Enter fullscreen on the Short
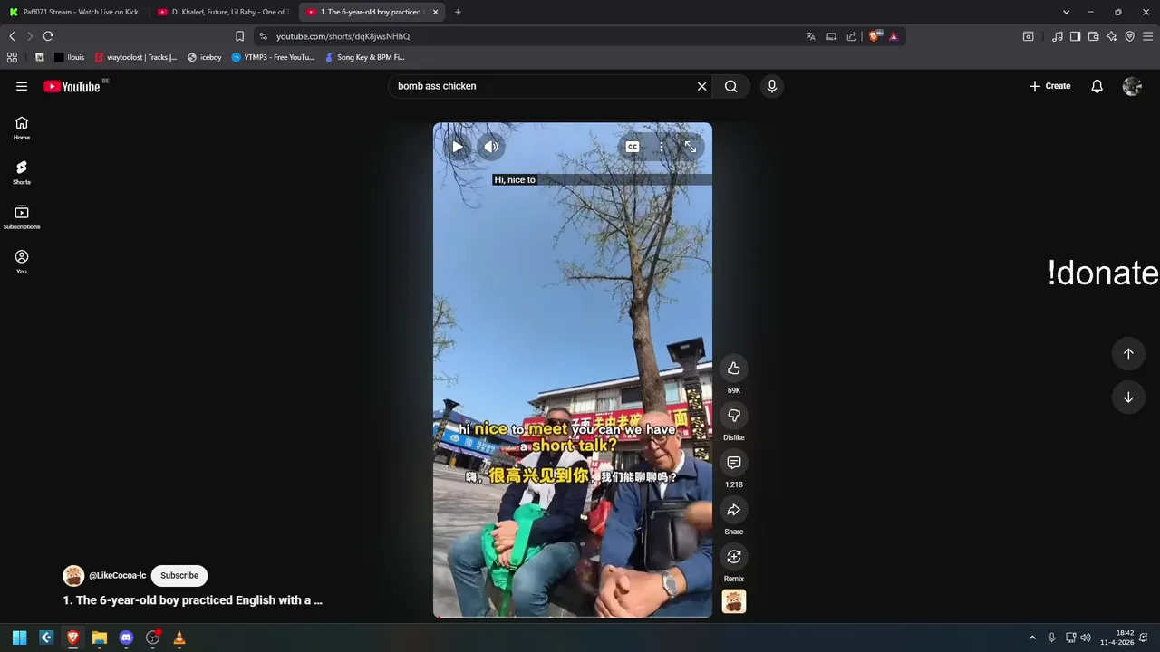This screenshot has width=1160, height=652. pyautogui.click(x=691, y=147)
